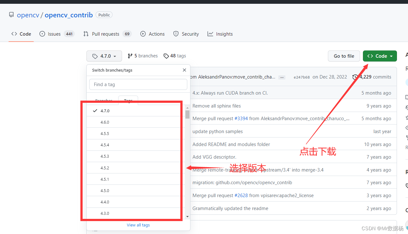
Task: Open the 4.7.0 branch selector dropdown
Action: (104, 56)
